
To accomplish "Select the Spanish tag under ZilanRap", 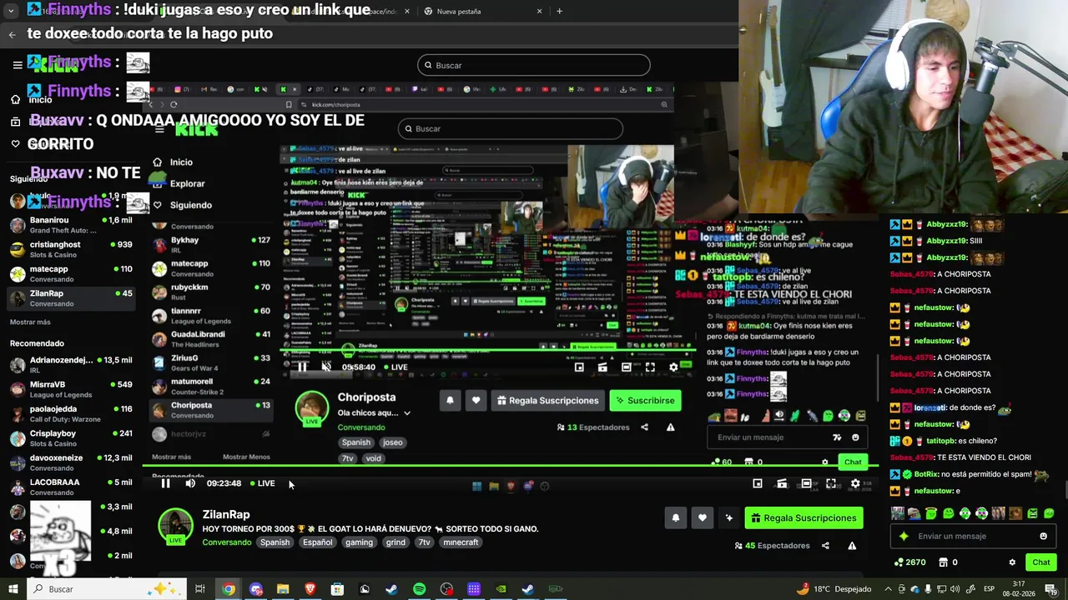I will [x=275, y=542].
